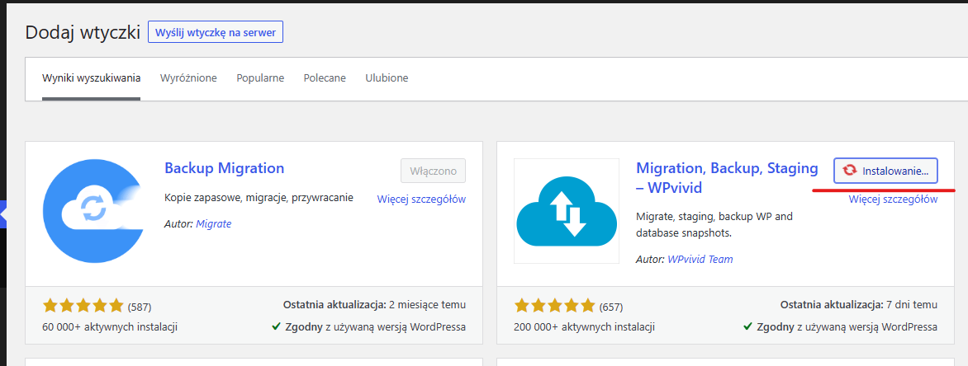Click the Kopie zapasowe, migracje, przywracanie description
Viewport: 968px width, 366px height.
[259, 198]
